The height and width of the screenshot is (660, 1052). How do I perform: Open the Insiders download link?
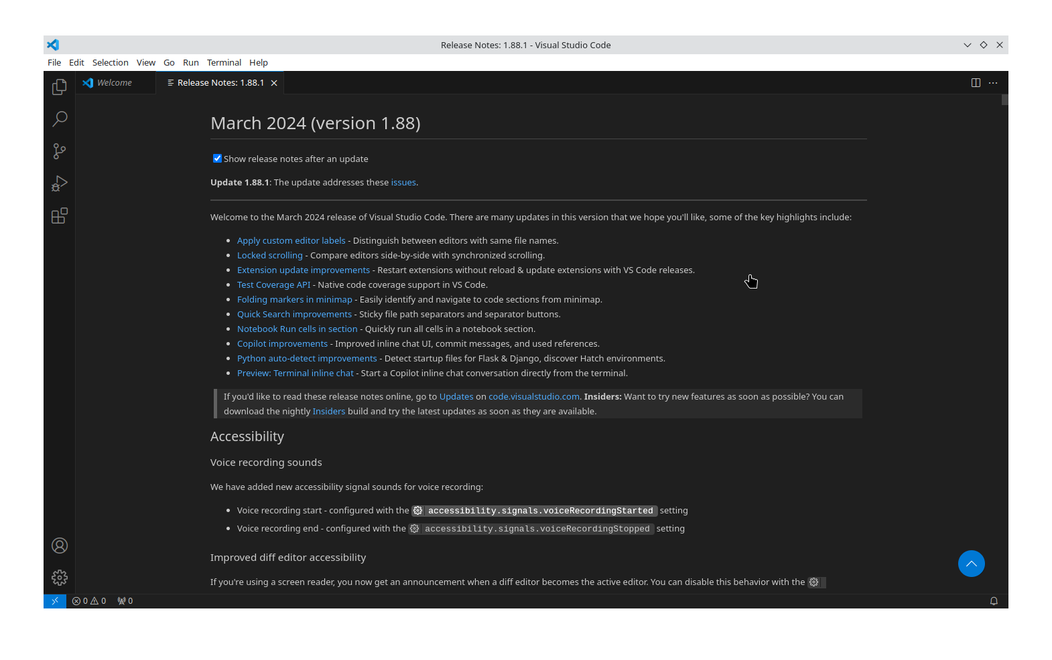tap(329, 412)
